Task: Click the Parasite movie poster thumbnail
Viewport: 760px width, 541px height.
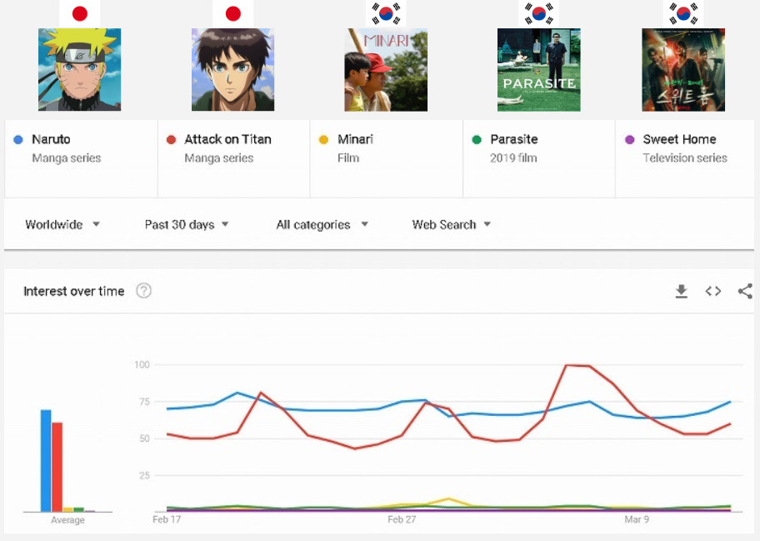Action: point(538,70)
